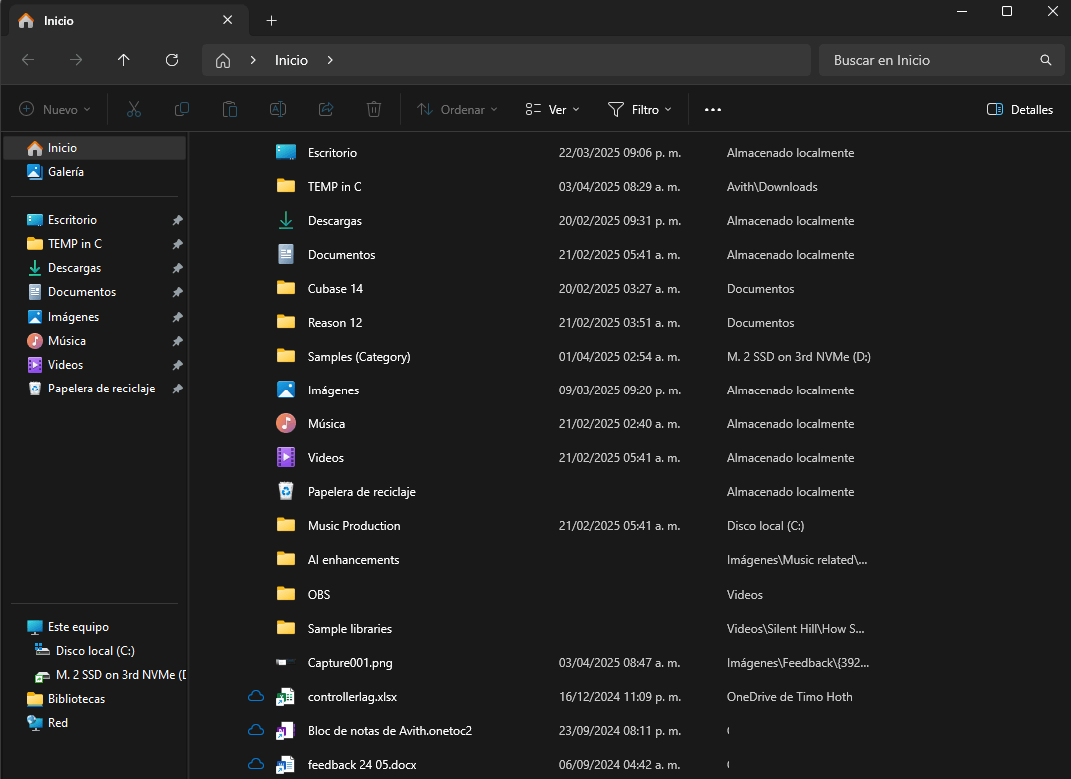Click the Share icon
Image resolution: width=1071 pixels, height=779 pixels.
point(325,109)
